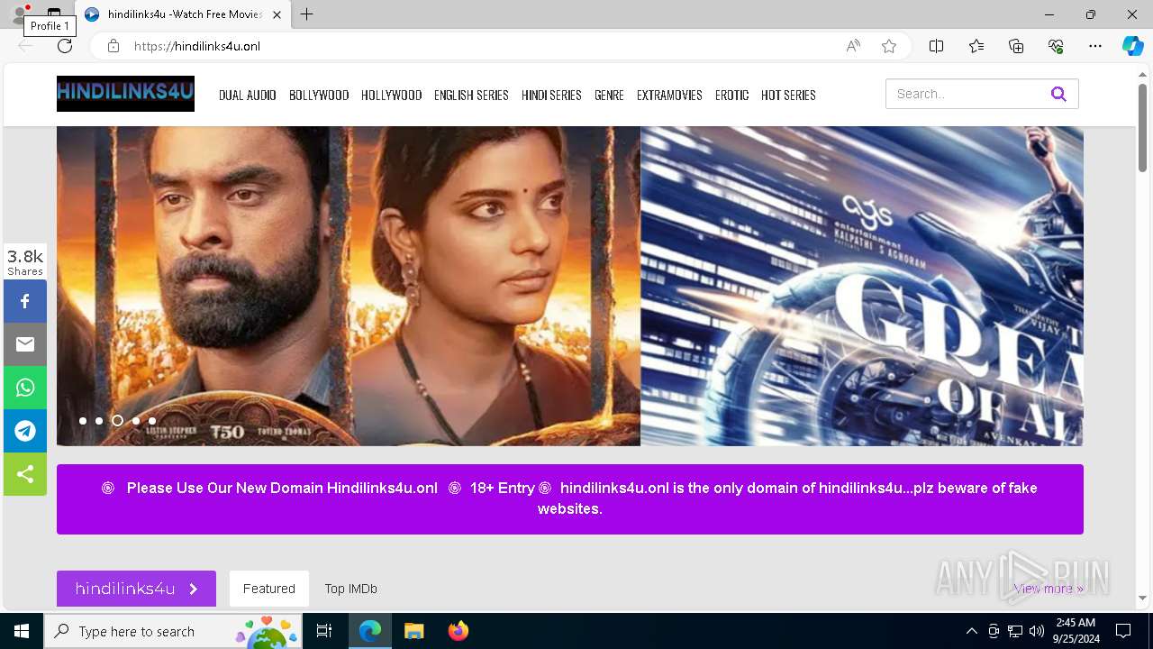Switch to the Featured tab
This screenshot has height=649, width=1153.
coord(269,589)
